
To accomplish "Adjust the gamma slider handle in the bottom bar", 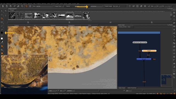I will [x=142, y=91].
